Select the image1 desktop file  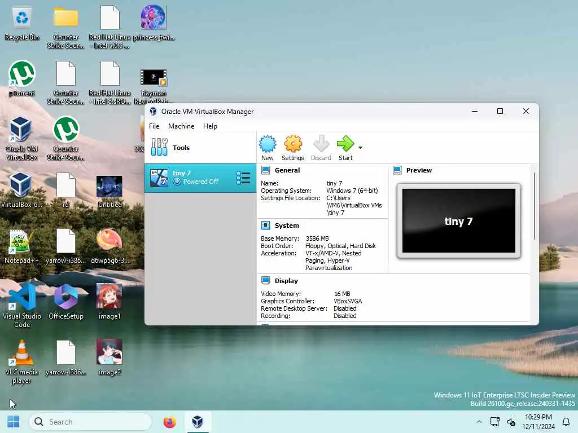[110, 302]
